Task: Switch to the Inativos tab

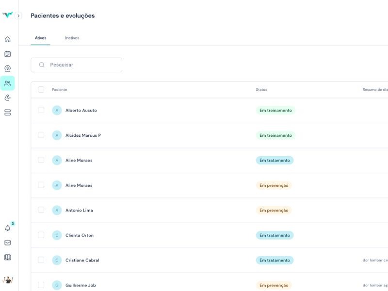Action: (72, 38)
